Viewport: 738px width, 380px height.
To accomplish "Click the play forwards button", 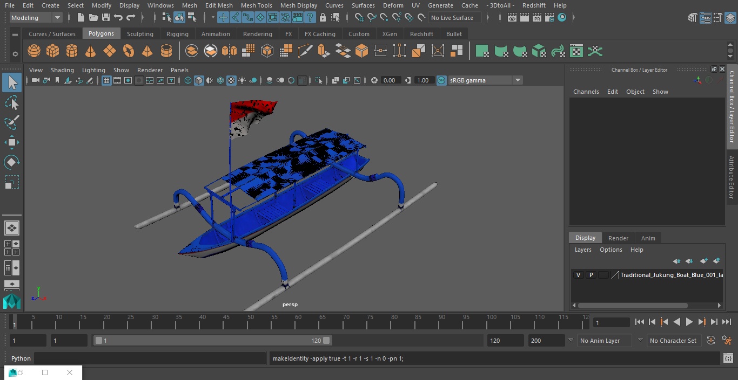I will 689,322.
